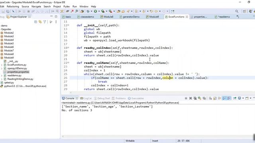255x143 pixels.
Task: Switch to the Executables tab
Action: (136, 98)
